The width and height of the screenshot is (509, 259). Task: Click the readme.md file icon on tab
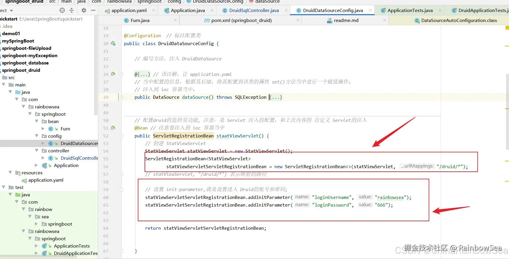(329, 21)
